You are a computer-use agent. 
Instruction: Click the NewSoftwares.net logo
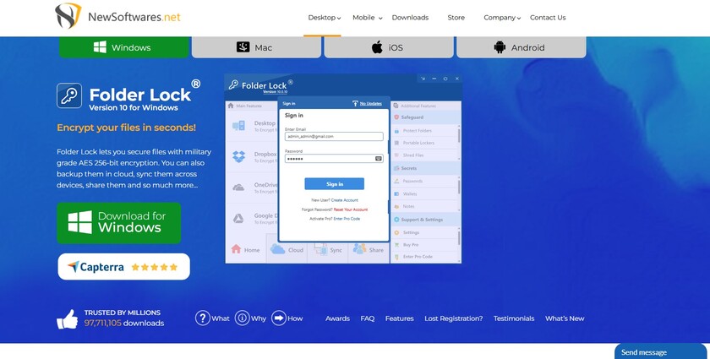pyautogui.click(x=117, y=16)
